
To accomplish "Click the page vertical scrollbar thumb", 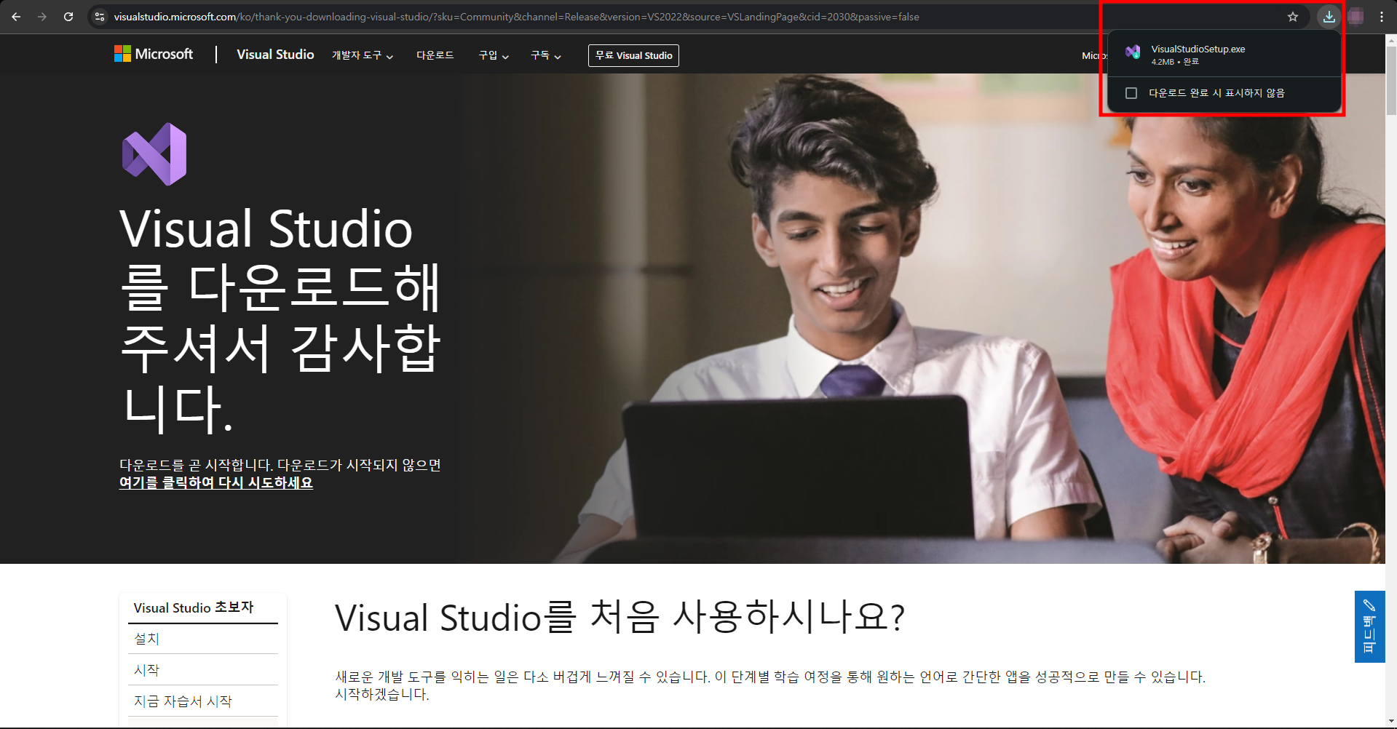I will point(1391,80).
